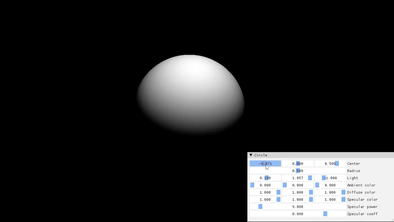Click the Specular color red channel slider
The width and height of the screenshot is (394, 222).
[265, 200]
